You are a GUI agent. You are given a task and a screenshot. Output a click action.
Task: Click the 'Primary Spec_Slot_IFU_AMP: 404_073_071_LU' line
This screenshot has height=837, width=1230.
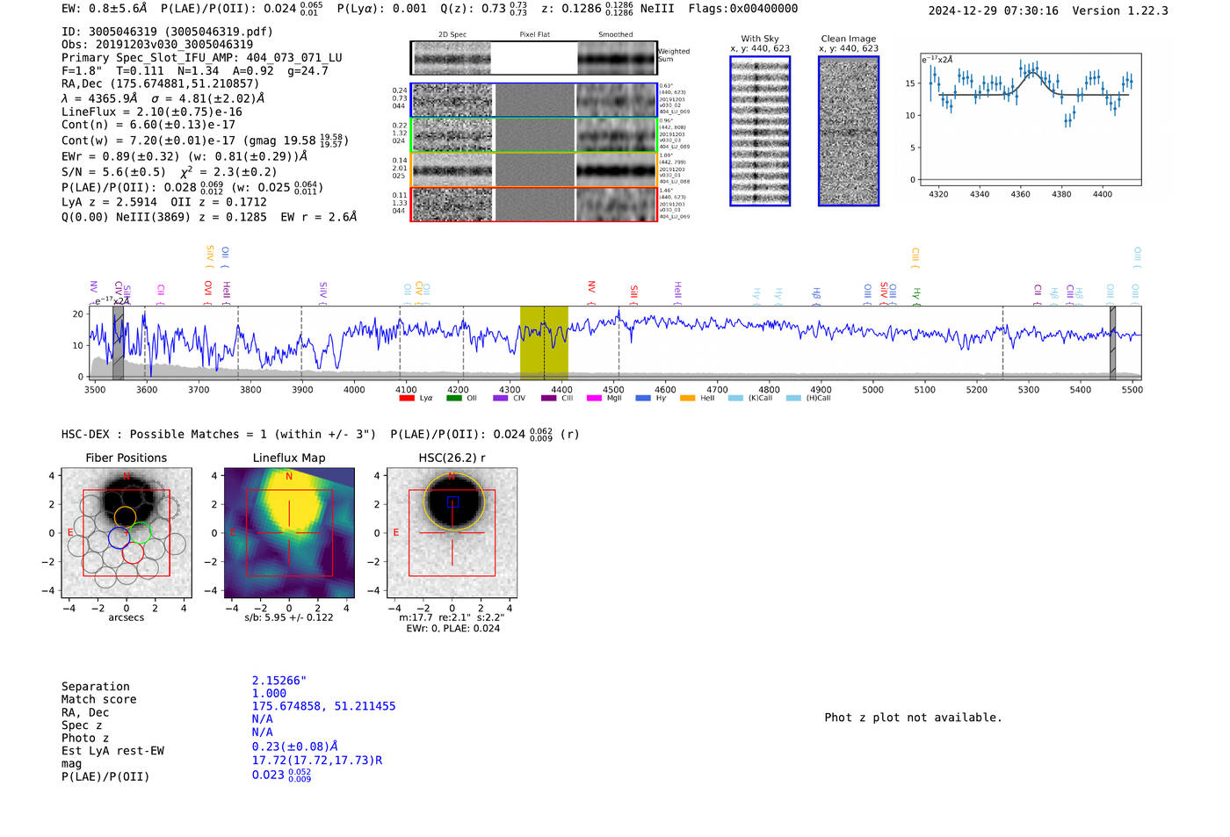point(202,57)
